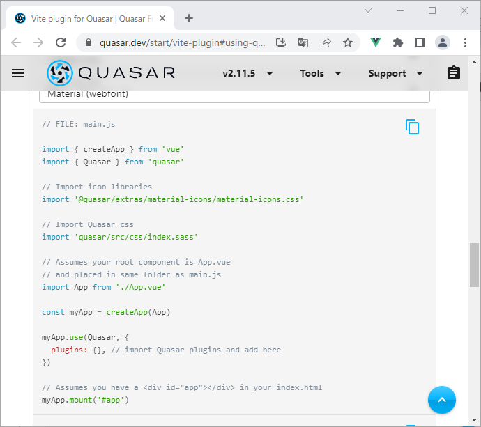Screen dimensions: 481x427
Task: Select the Vite plugin for Quasar tab
Action: [x=89, y=18]
